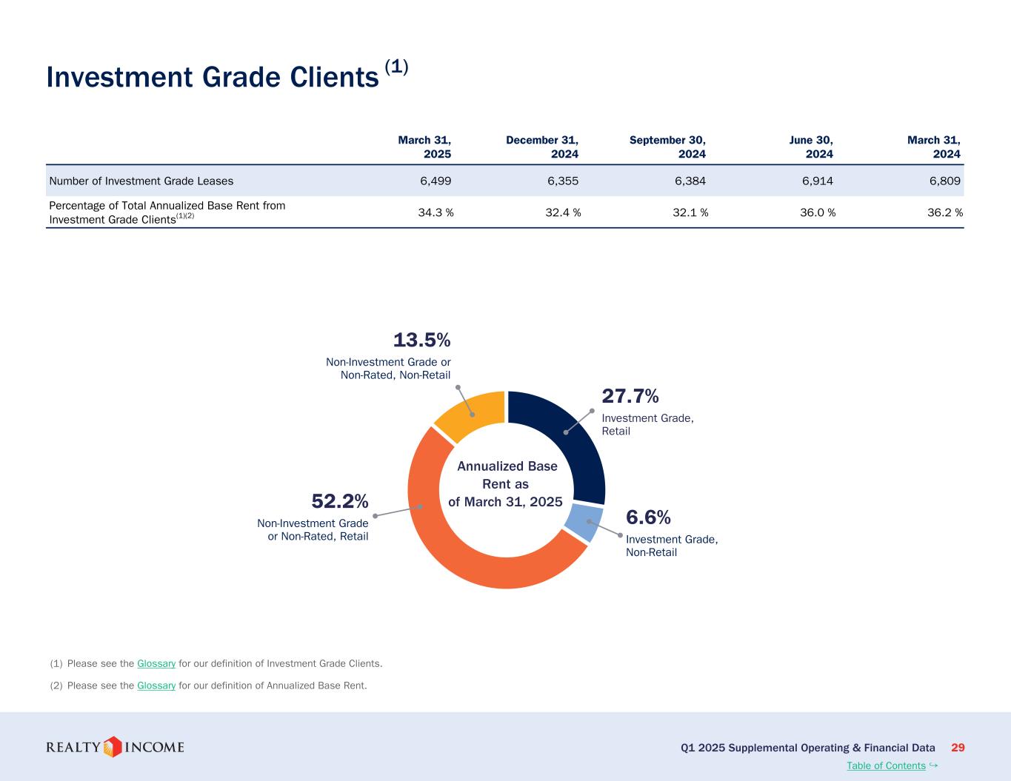The image size is (1011, 781).
Task: Open the Table of Contents link
Action: tap(885, 765)
